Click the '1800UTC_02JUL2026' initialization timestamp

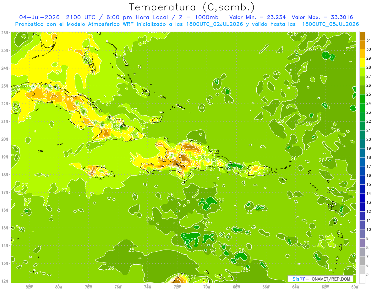(x=215, y=24)
